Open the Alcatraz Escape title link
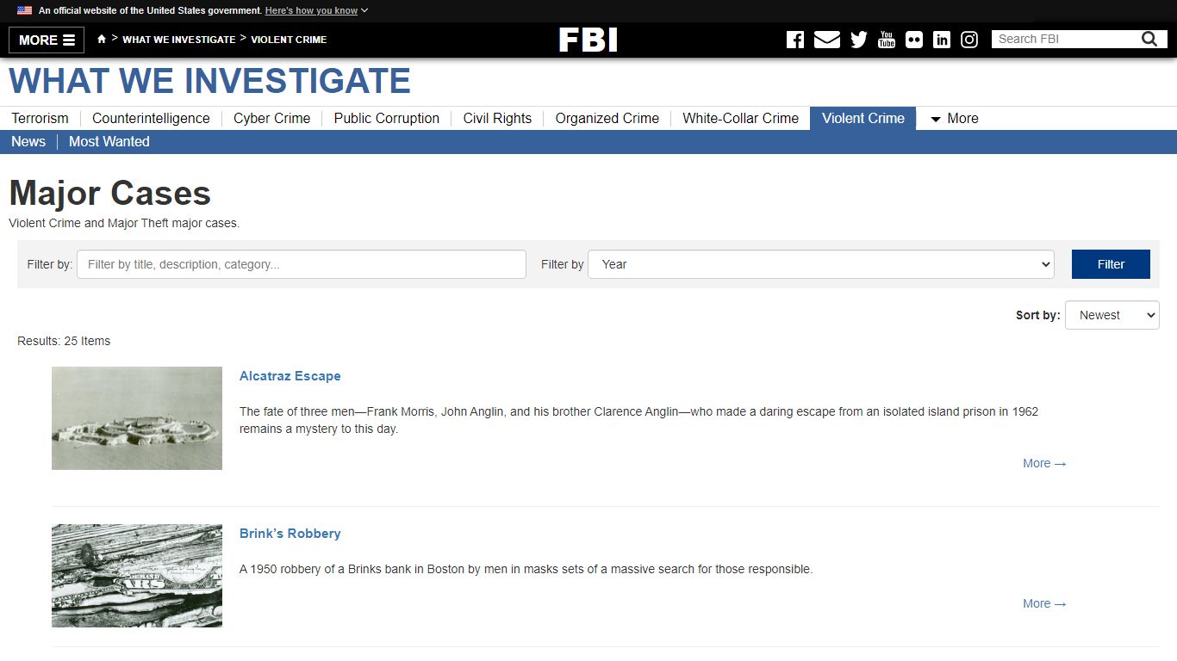This screenshot has width=1177, height=661. (x=290, y=376)
